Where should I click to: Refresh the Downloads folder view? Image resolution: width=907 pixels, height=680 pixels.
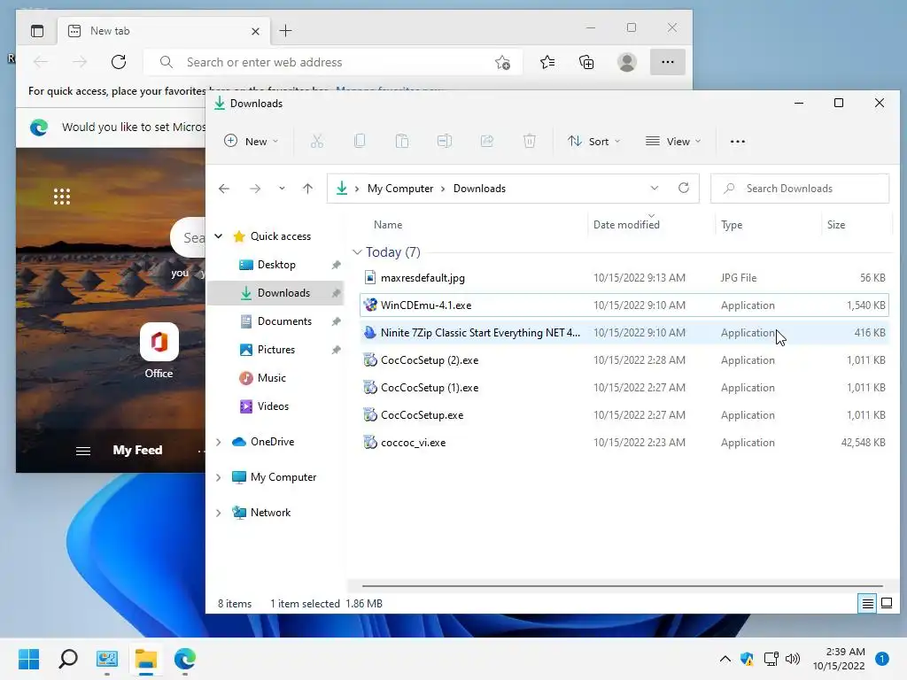(x=684, y=188)
